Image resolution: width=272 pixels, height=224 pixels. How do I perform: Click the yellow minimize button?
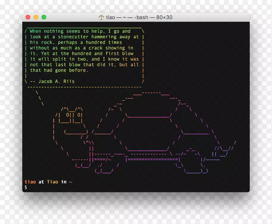tap(35, 17)
